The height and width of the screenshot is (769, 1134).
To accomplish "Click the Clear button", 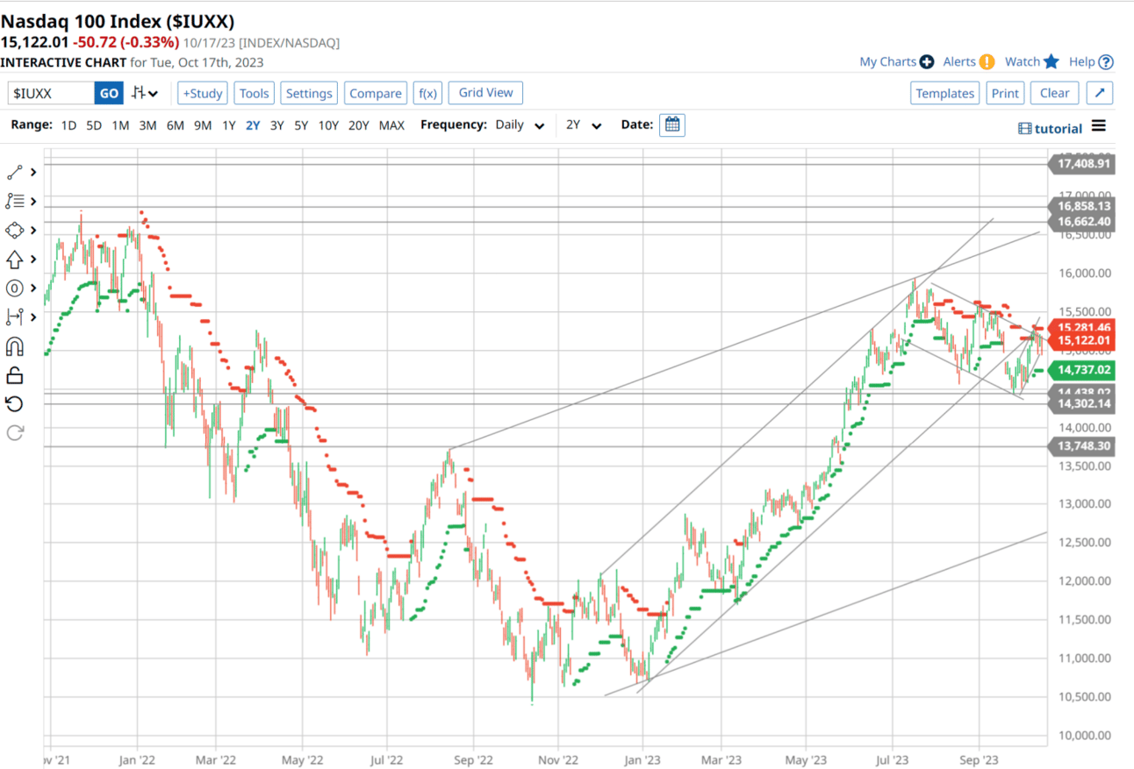I will [x=1054, y=93].
